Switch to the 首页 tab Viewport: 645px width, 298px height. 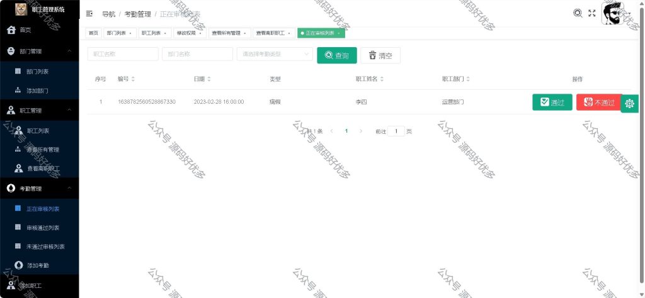point(93,33)
